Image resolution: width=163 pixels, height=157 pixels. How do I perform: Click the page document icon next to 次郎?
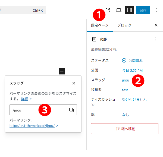(94, 39)
